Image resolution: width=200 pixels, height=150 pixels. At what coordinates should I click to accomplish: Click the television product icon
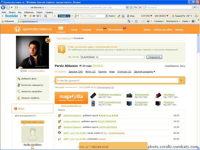129,103
